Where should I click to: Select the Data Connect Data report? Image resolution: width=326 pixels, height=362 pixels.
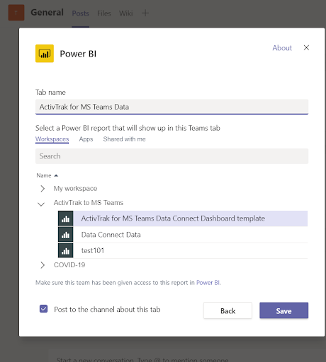click(183, 235)
